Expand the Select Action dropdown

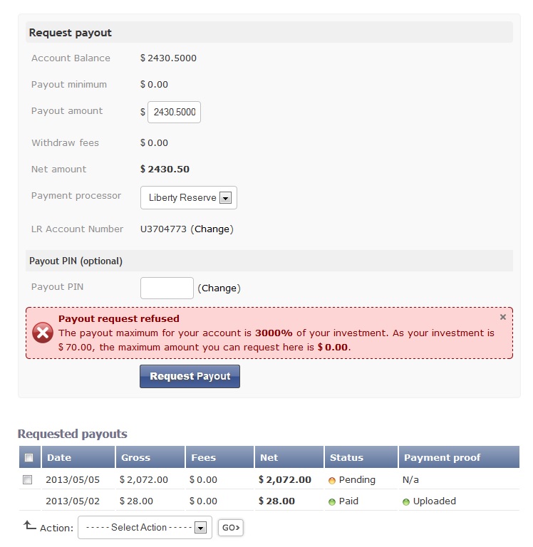click(145, 528)
